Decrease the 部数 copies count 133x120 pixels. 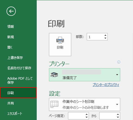coord(105,38)
